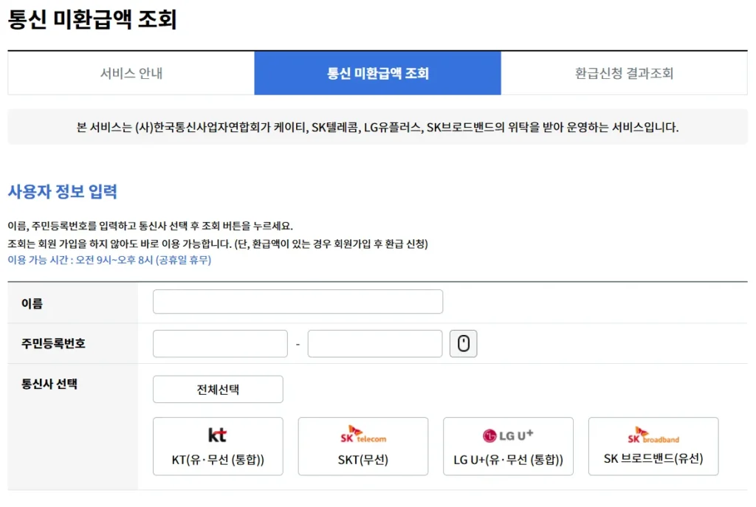Select the SKT(무선) carrier logo
This screenshot has width=756, height=507.
click(x=362, y=446)
